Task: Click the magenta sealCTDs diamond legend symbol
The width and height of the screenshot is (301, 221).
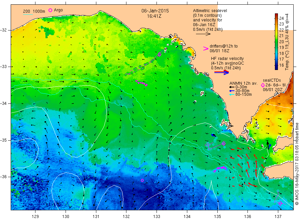Action: click(x=263, y=85)
